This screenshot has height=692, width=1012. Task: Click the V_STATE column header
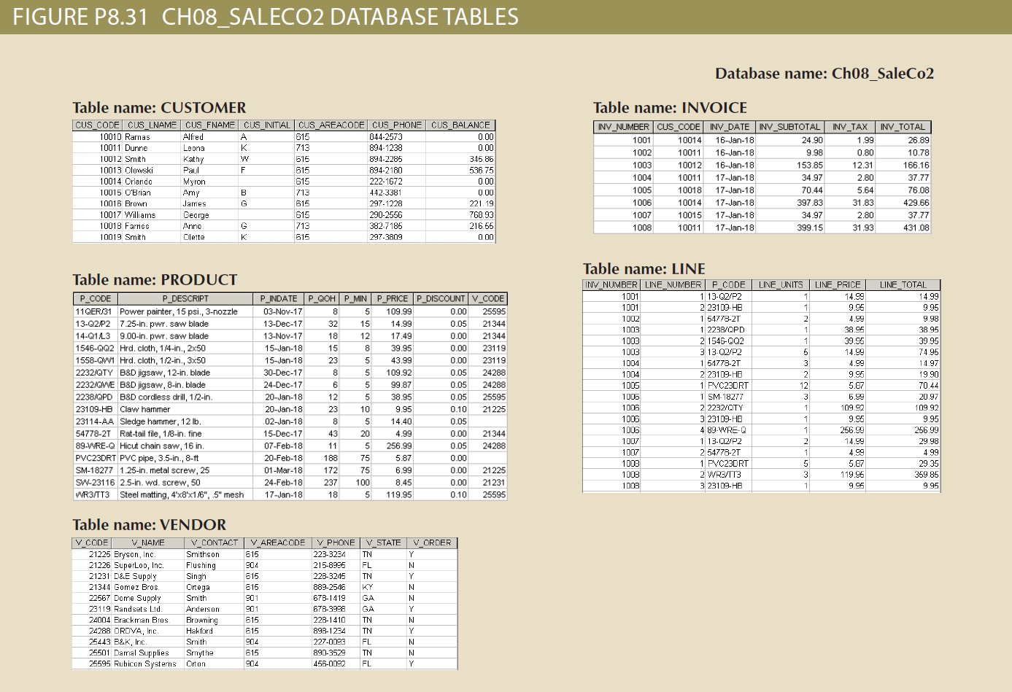385,543
